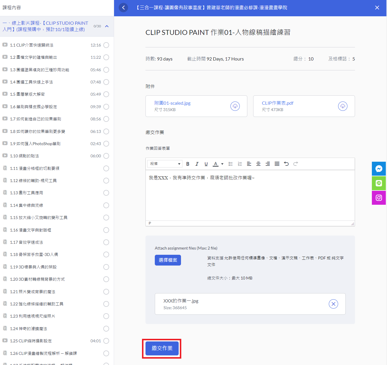This screenshot has width=387, height=365.
Task: Download the 附圖01-scaled.jpg attachment via its icon
Action: coord(235,106)
